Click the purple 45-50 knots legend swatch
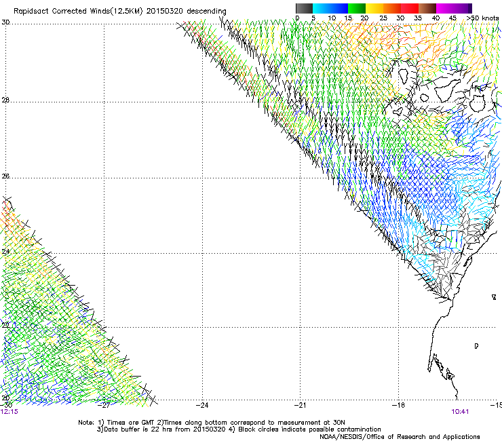 point(463,8)
